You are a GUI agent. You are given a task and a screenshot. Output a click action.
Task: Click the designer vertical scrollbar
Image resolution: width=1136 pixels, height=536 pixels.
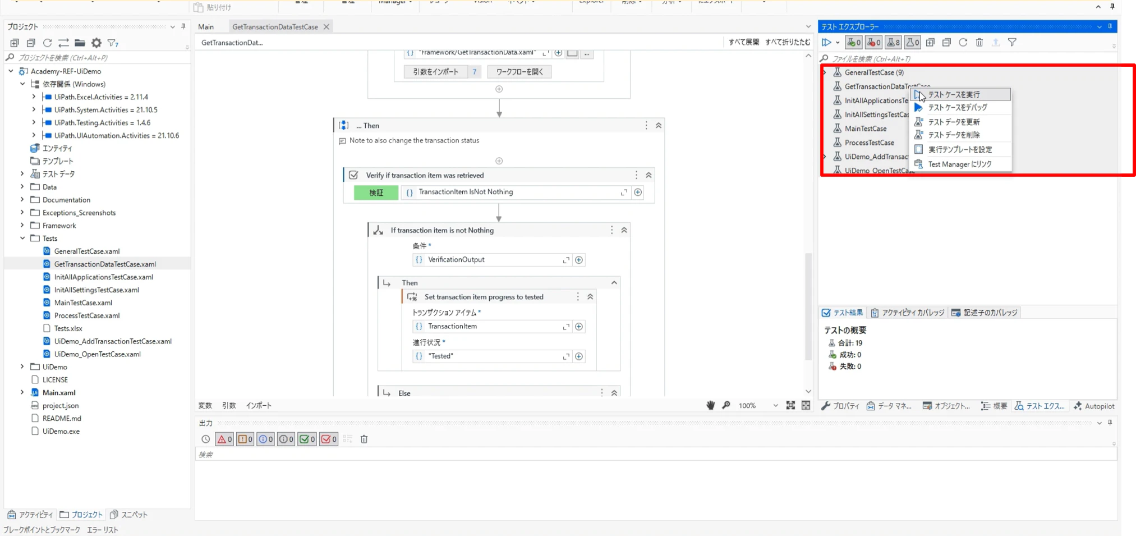(808, 306)
